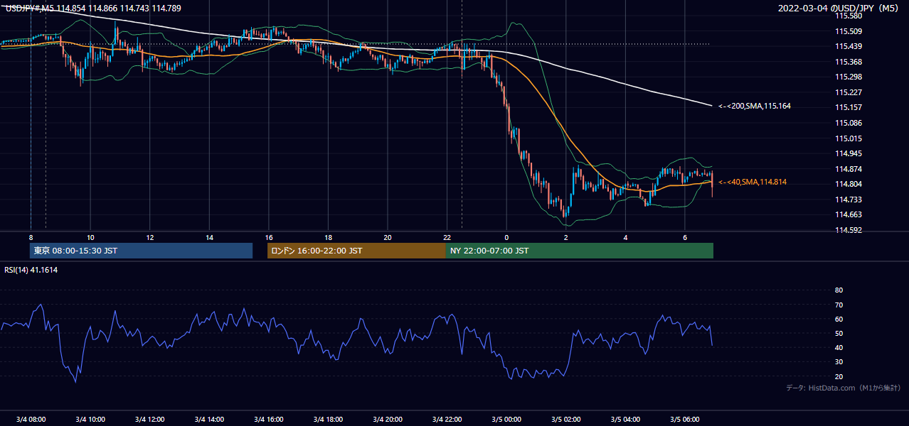Click the 3/4 16:00 bottom time label

tap(269, 419)
